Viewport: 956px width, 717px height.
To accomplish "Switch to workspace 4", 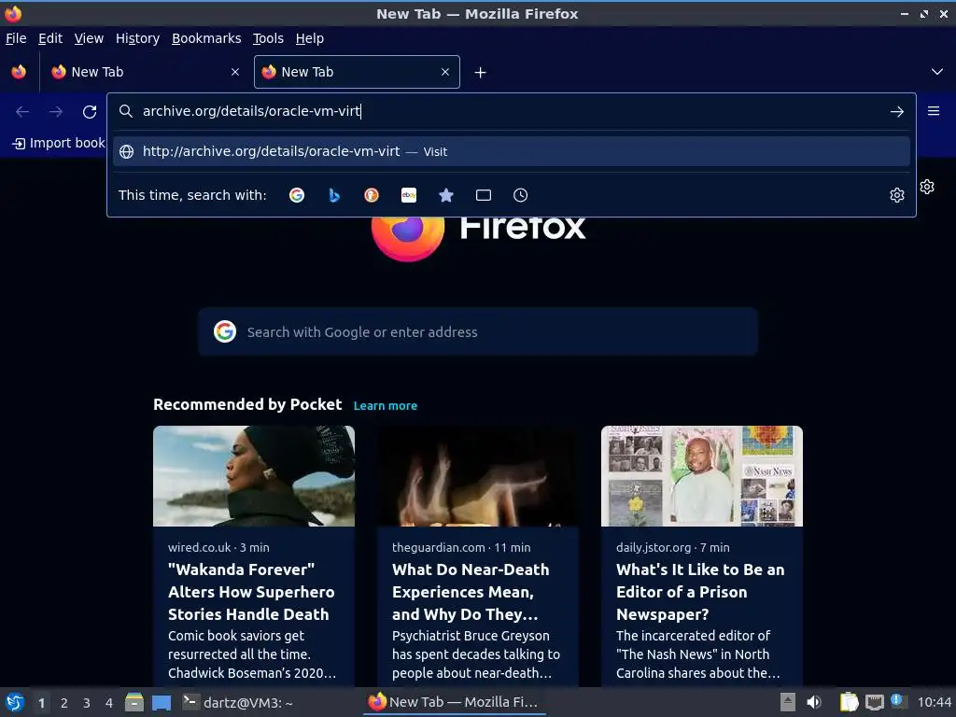I will pos(109,703).
